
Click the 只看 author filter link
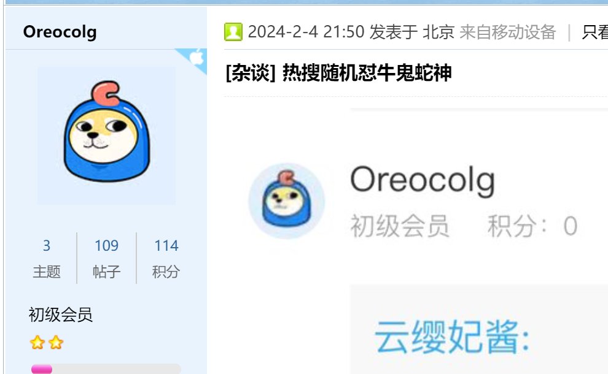pos(595,32)
